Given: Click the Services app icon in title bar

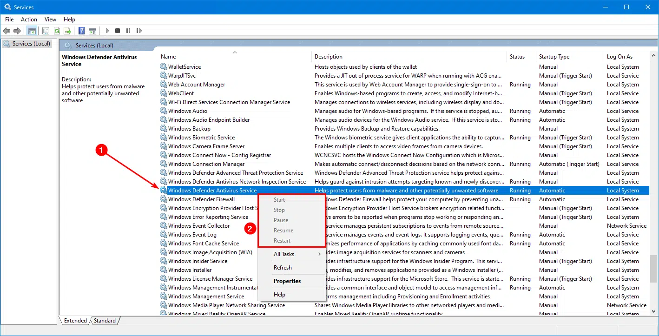Looking at the screenshot, I should (x=7, y=7).
